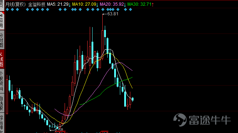Click the first blue diamond event marker
238x133 pixels.
pyautogui.click(x=8, y=10)
